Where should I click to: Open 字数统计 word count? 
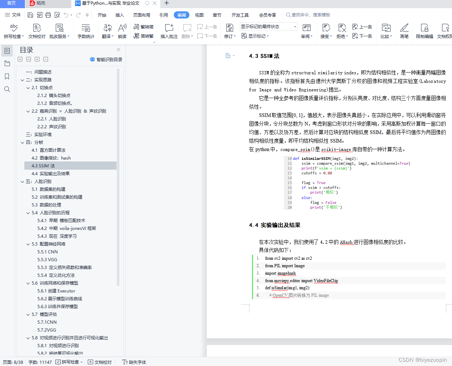[x=86, y=31]
